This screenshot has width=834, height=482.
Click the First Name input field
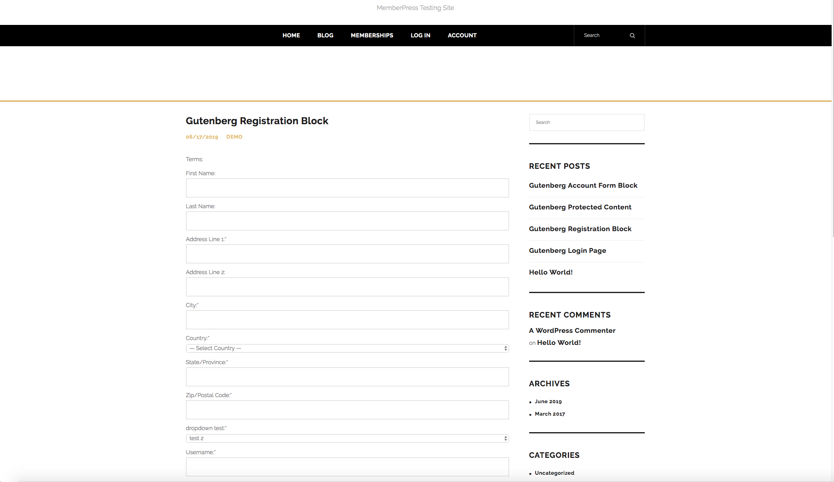pos(347,188)
